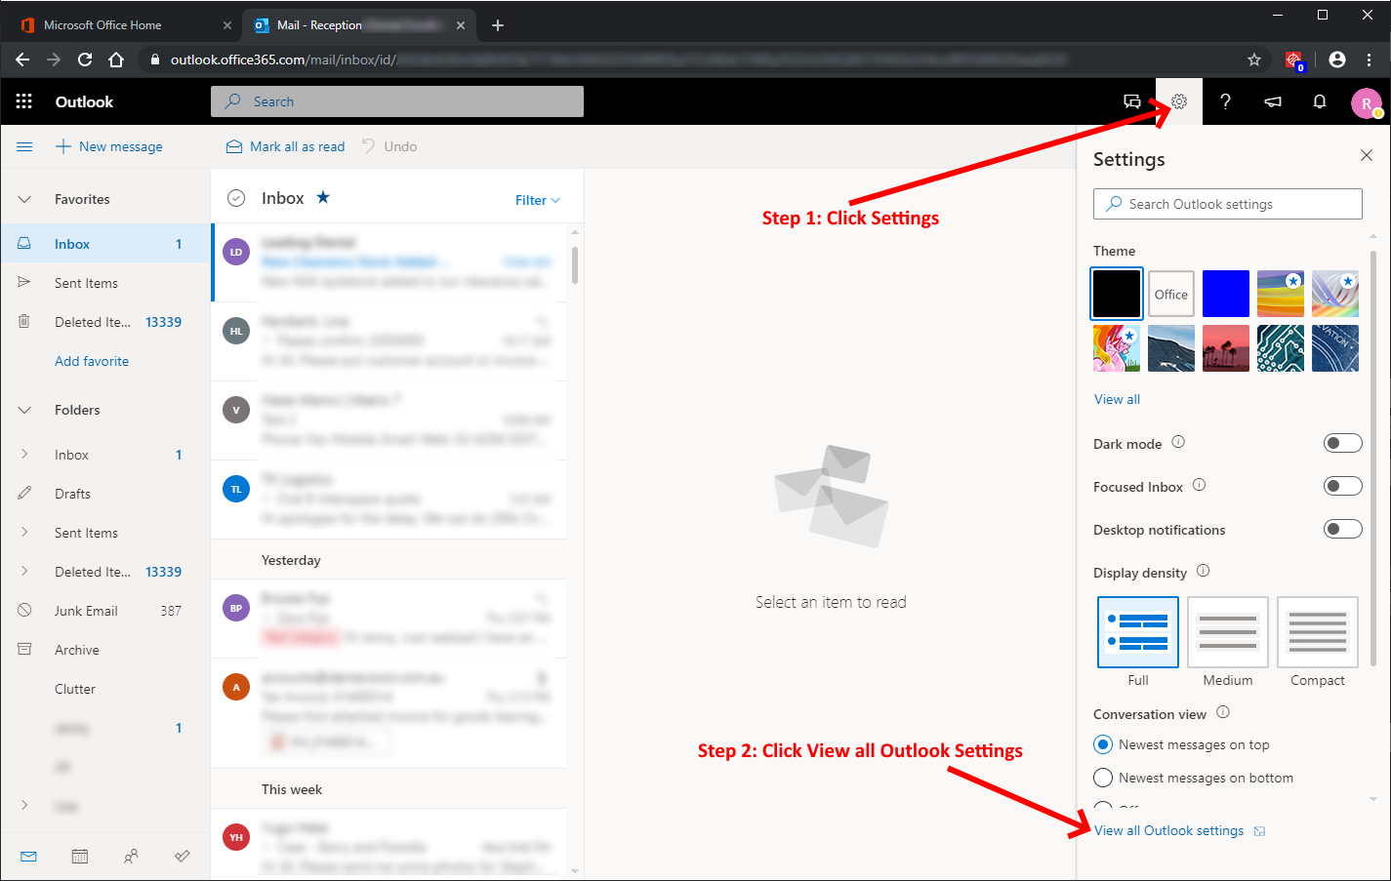Click the Undo button
This screenshot has height=881, width=1391.
point(389,146)
